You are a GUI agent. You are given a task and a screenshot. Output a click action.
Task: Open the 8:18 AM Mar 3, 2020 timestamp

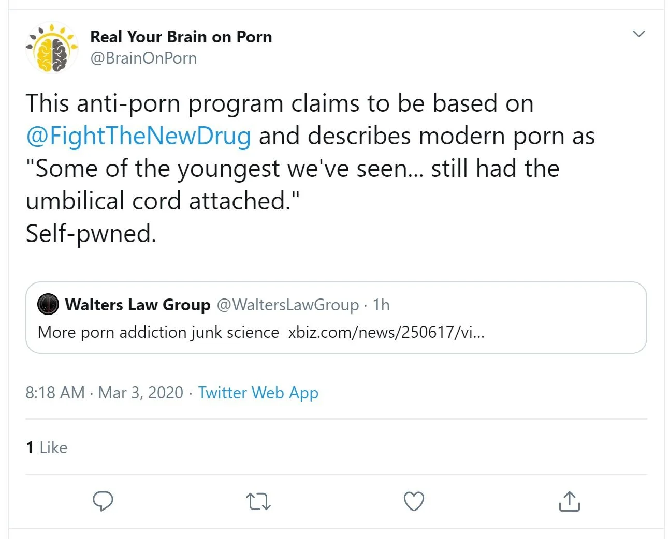pos(104,393)
